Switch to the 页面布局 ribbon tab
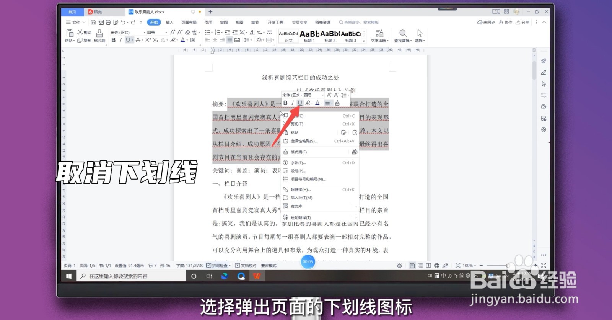 [x=189, y=22]
